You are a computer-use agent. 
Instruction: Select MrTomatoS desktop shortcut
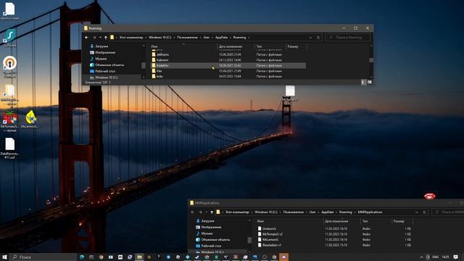click(9, 121)
